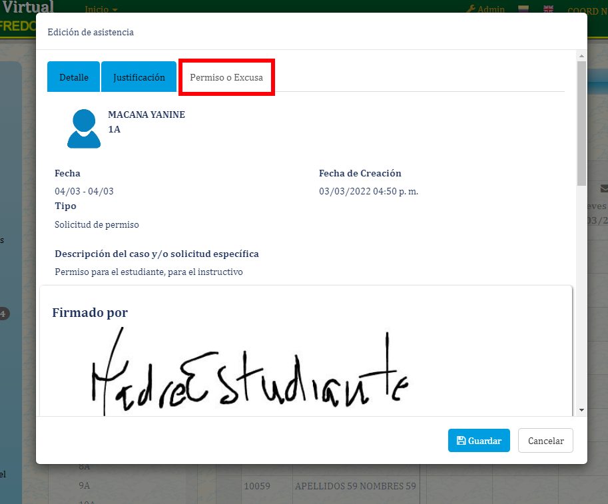Image resolution: width=608 pixels, height=504 pixels.
Task: Open the Admin wrench menu
Action: [485, 9]
